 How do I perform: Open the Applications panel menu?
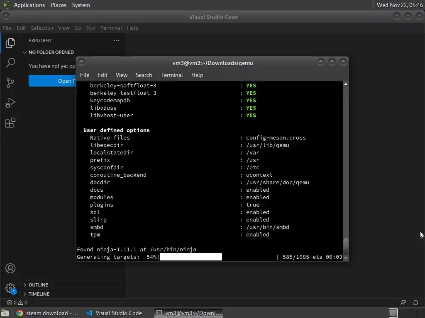[x=29, y=5]
